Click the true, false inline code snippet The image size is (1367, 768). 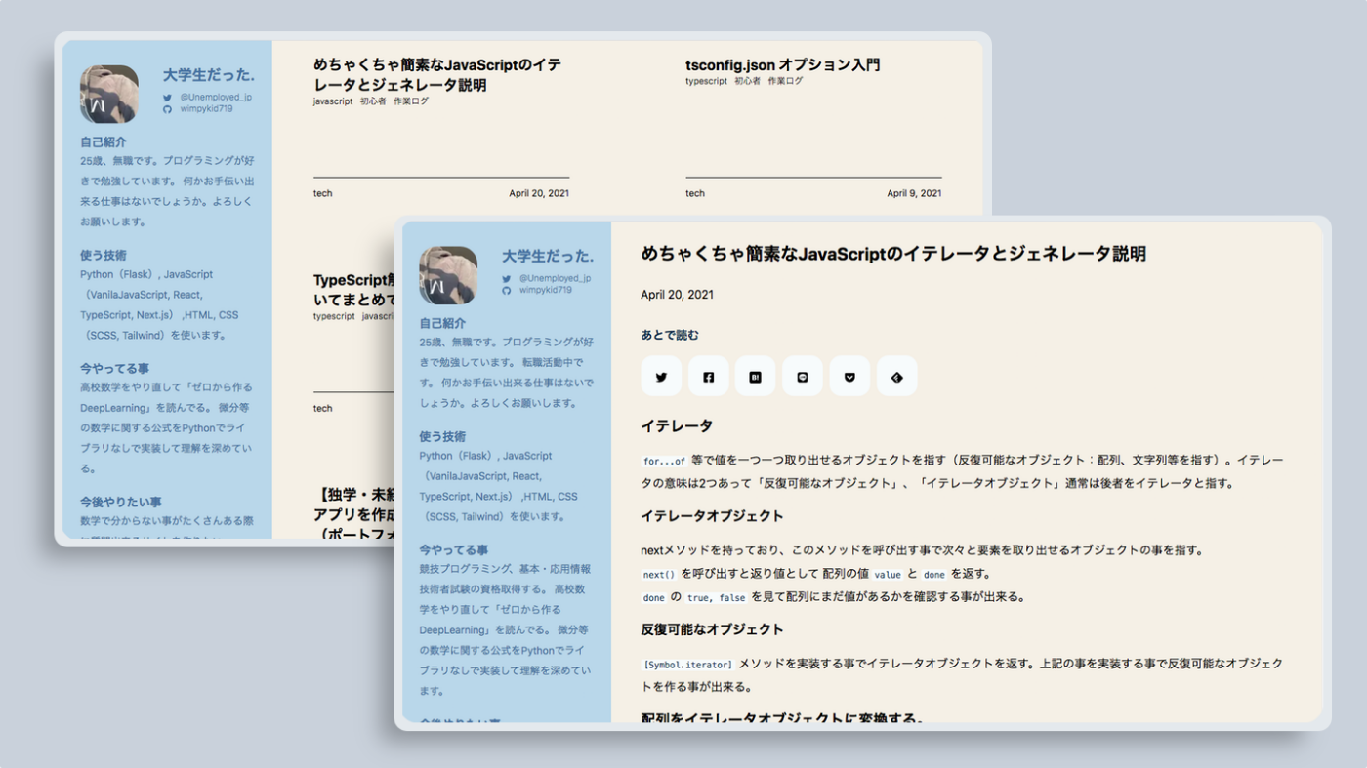click(716, 597)
